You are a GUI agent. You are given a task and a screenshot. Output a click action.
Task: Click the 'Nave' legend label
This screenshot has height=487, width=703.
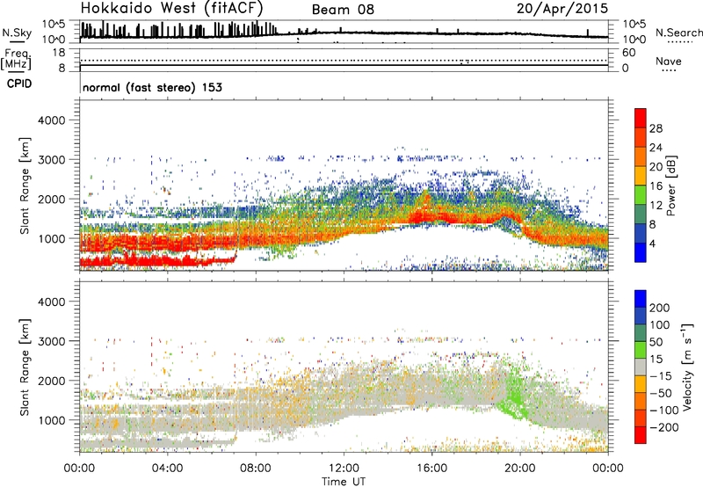point(669,61)
